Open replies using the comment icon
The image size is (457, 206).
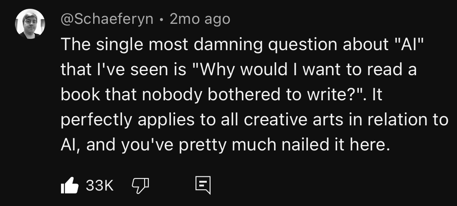tap(203, 185)
